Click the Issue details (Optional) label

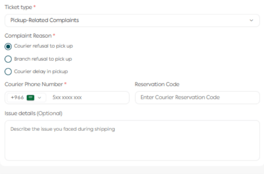click(x=33, y=113)
